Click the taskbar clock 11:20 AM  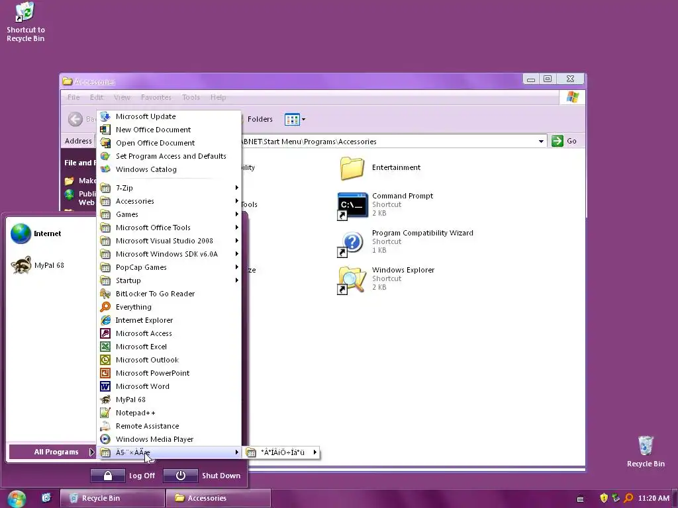(654, 498)
